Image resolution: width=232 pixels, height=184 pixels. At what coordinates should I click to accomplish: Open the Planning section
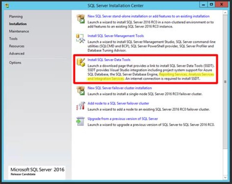(x=16, y=16)
